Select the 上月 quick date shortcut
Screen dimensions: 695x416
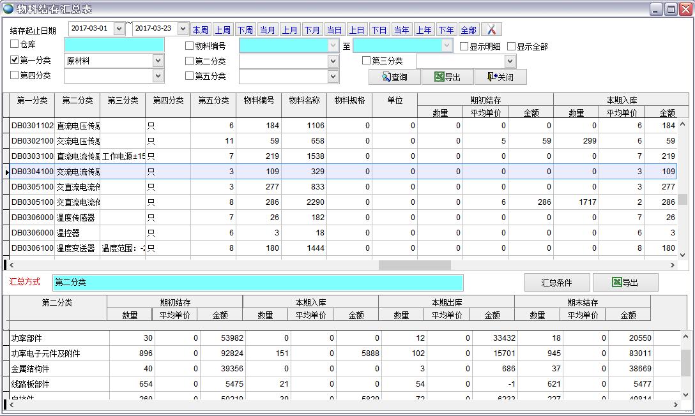290,30
